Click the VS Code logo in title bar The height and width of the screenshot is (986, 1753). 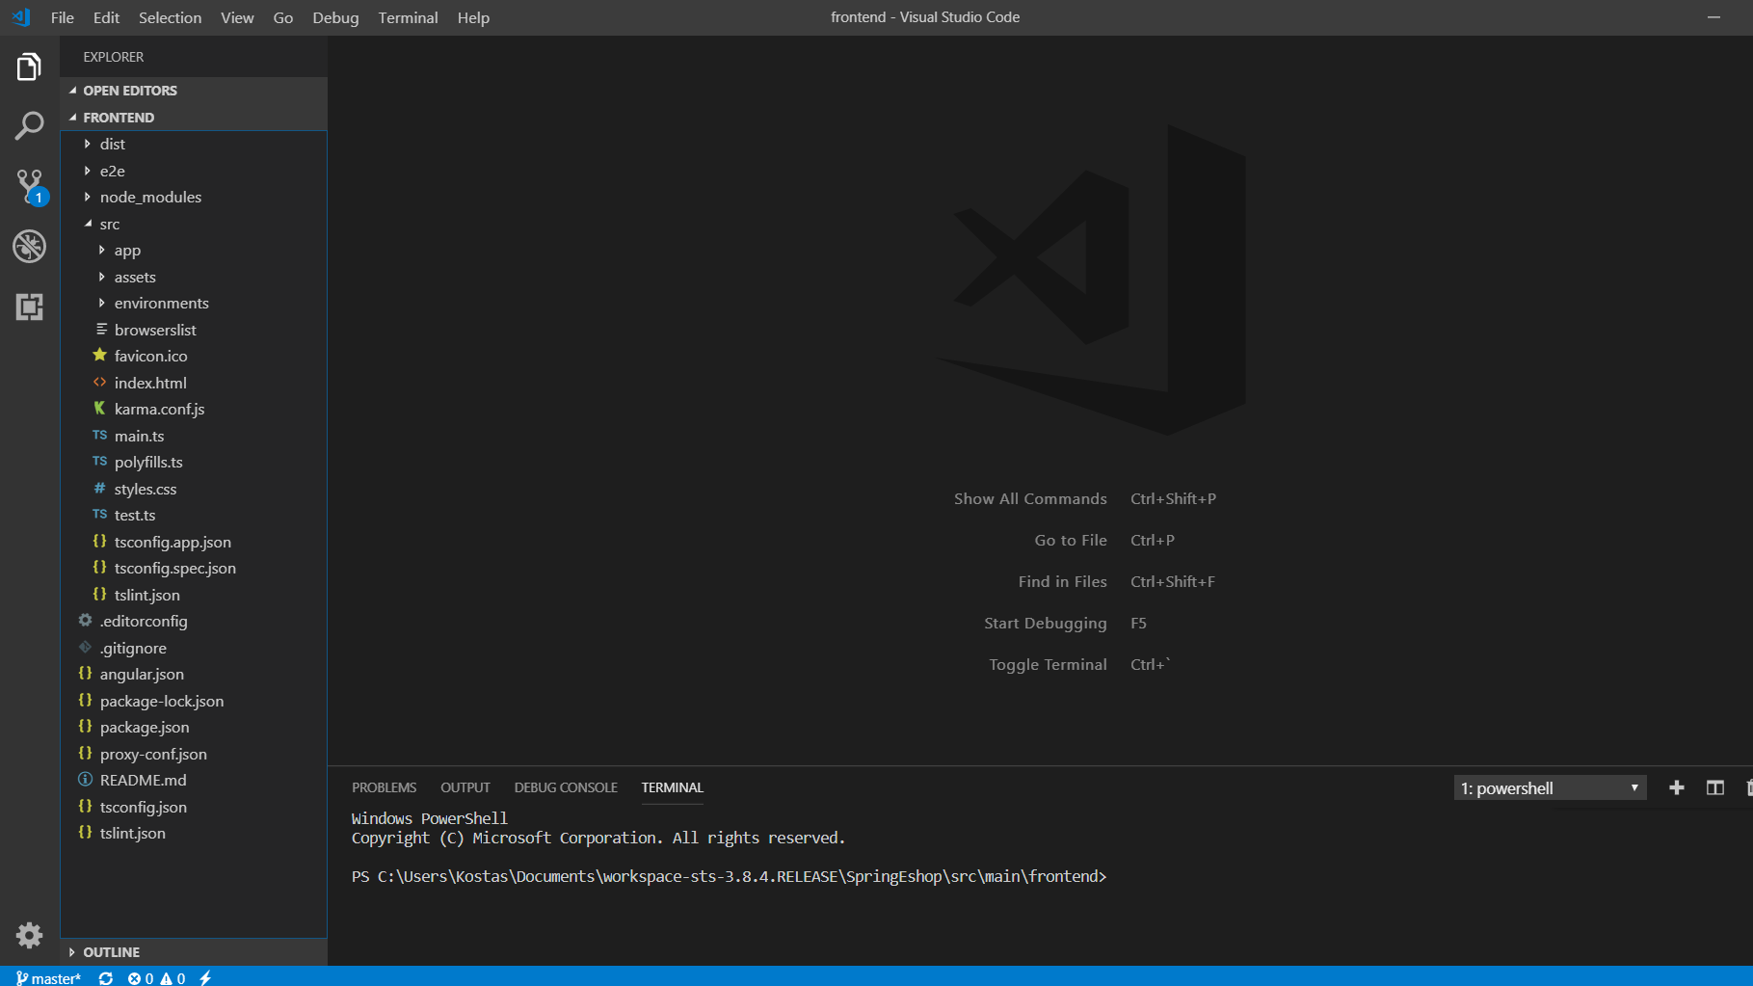(21, 17)
